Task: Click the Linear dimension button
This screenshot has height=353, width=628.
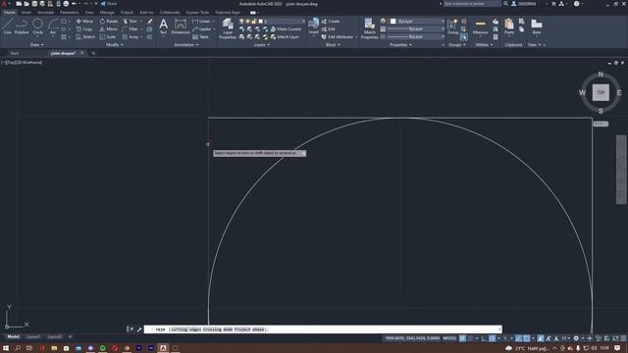Action: tap(201, 22)
